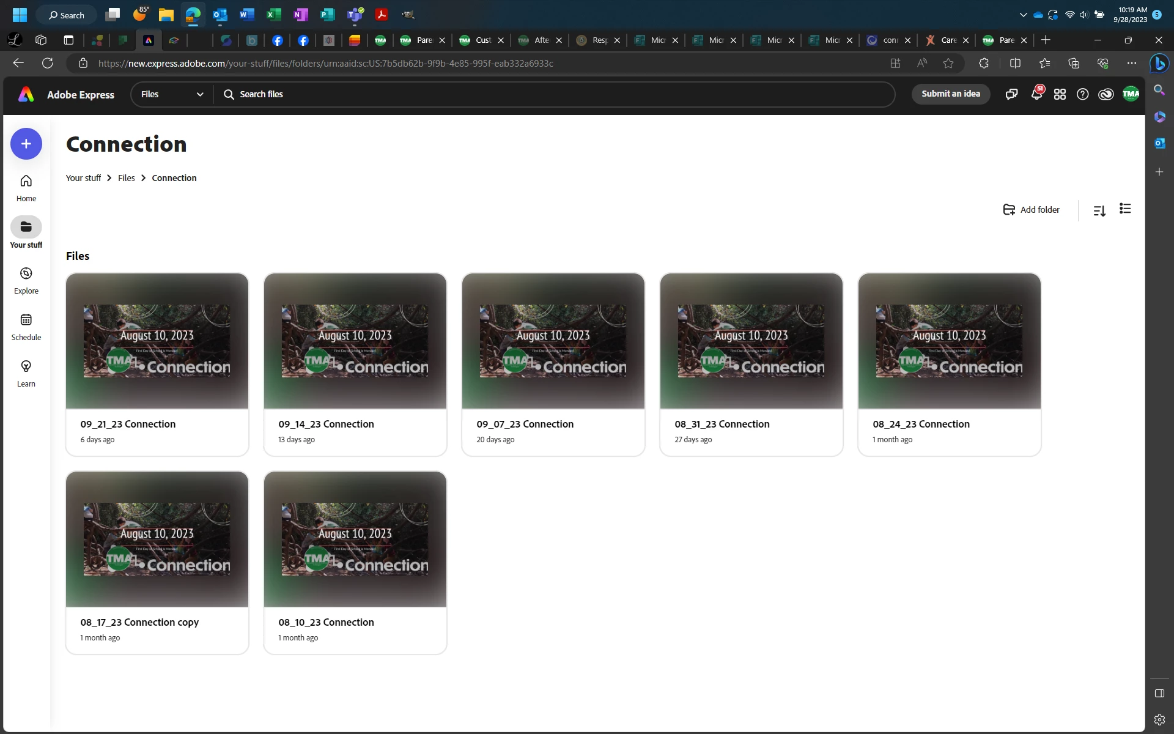Image resolution: width=1174 pixels, height=734 pixels.
Task: Open the help question mark icon
Action: coord(1082,94)
